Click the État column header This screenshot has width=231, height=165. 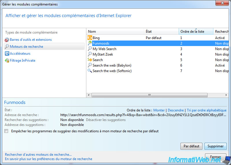[x=161, y=32]
